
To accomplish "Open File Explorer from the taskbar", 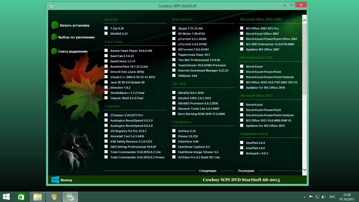I will pyautogui.click(x=38, y=197).
